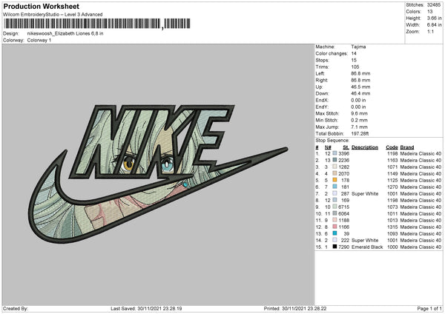Select the Emerald Black color swatch
The height and width of the screenshot is (314, 445).
(x=335, y=247)
